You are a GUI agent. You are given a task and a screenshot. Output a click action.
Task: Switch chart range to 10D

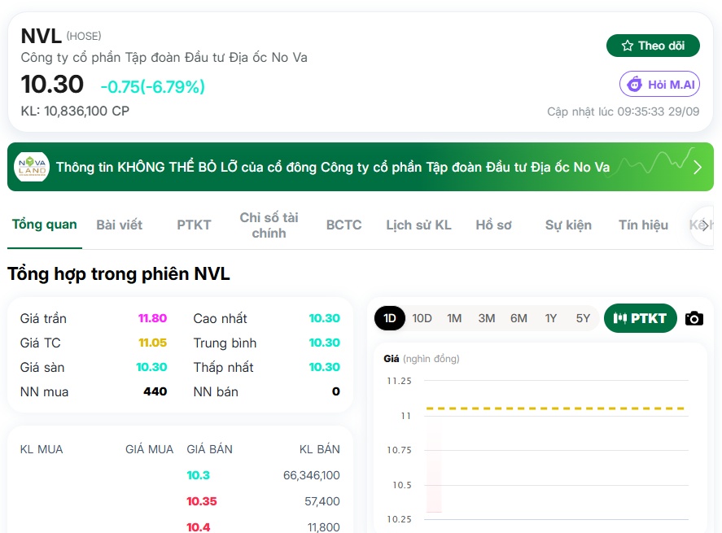pyautogui.click(x=422, y=318)
